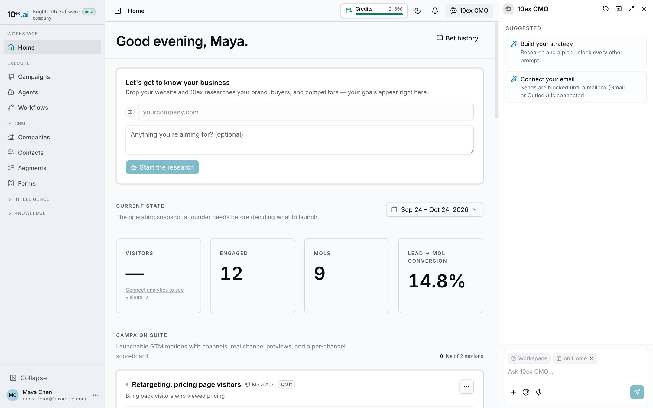Expand the Intelligence section
653x408 pixels.
click(29, 199)
